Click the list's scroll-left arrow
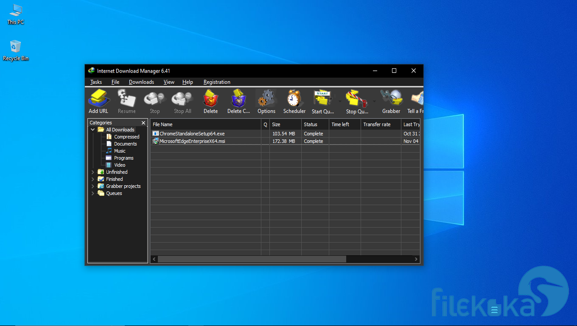 [x=154, y=259]
